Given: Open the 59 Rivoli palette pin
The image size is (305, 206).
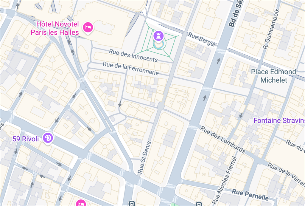Looking at the screenshot, I should tap(48, 138).
